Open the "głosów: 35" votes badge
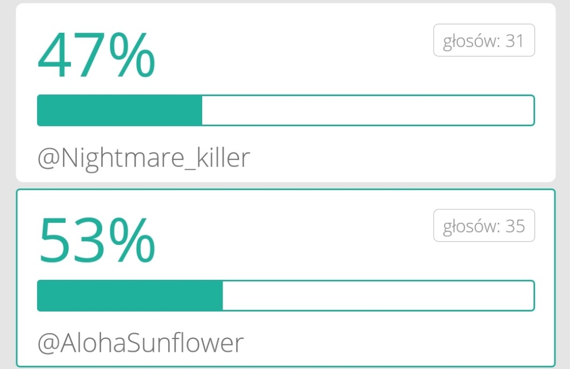The height and width of the screenshot is (369, 570). 484,226
